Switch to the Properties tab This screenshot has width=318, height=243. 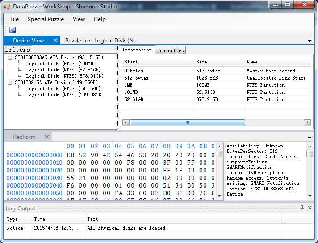click(x=170, y=50)
